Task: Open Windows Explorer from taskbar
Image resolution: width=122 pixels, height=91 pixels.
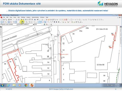Action: (14, 85)
